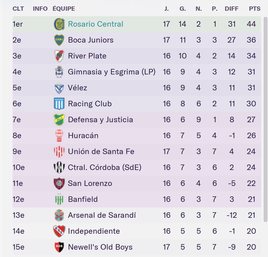Viewport: 268px width, 257px height.
Task: Open Huracán team name link
Action: (x=83, y=136)
